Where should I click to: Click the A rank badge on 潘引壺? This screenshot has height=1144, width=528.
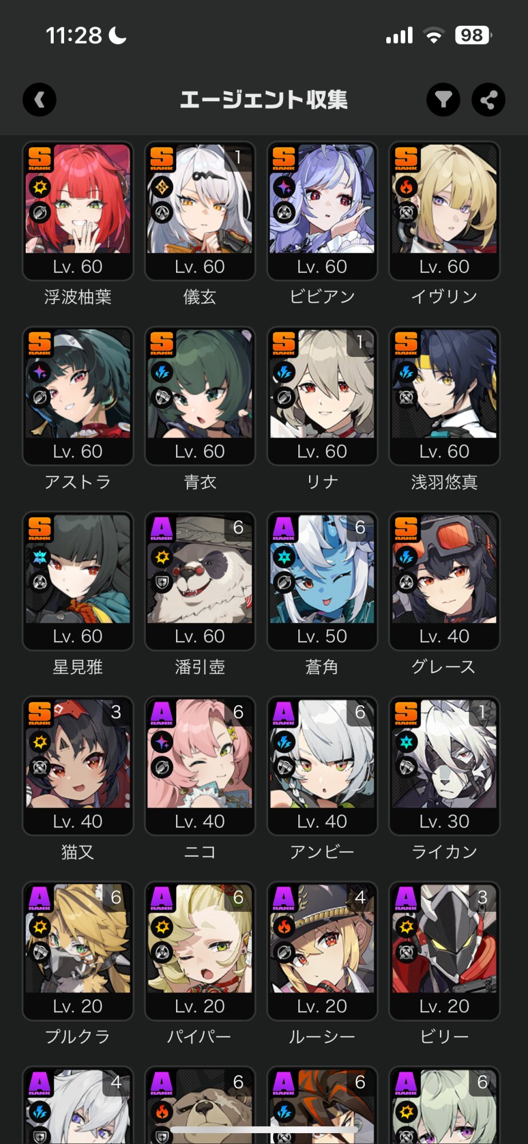(x=162, y=529)
